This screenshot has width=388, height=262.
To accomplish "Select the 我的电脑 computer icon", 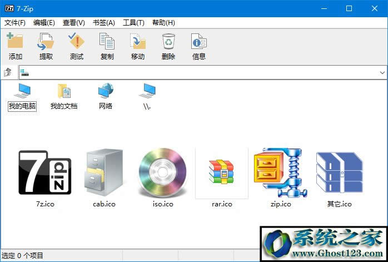I will pos(22,91).
